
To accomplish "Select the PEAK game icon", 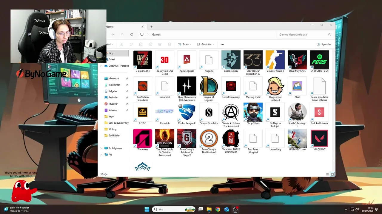I will pyautogui.click(x=297, y=86).
